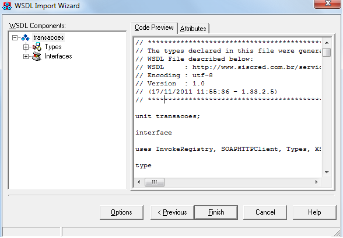Viewport: 343px width, 238px height.
Task: Cancel the WSDL import wizard
Action: click(x=265, y=212)
